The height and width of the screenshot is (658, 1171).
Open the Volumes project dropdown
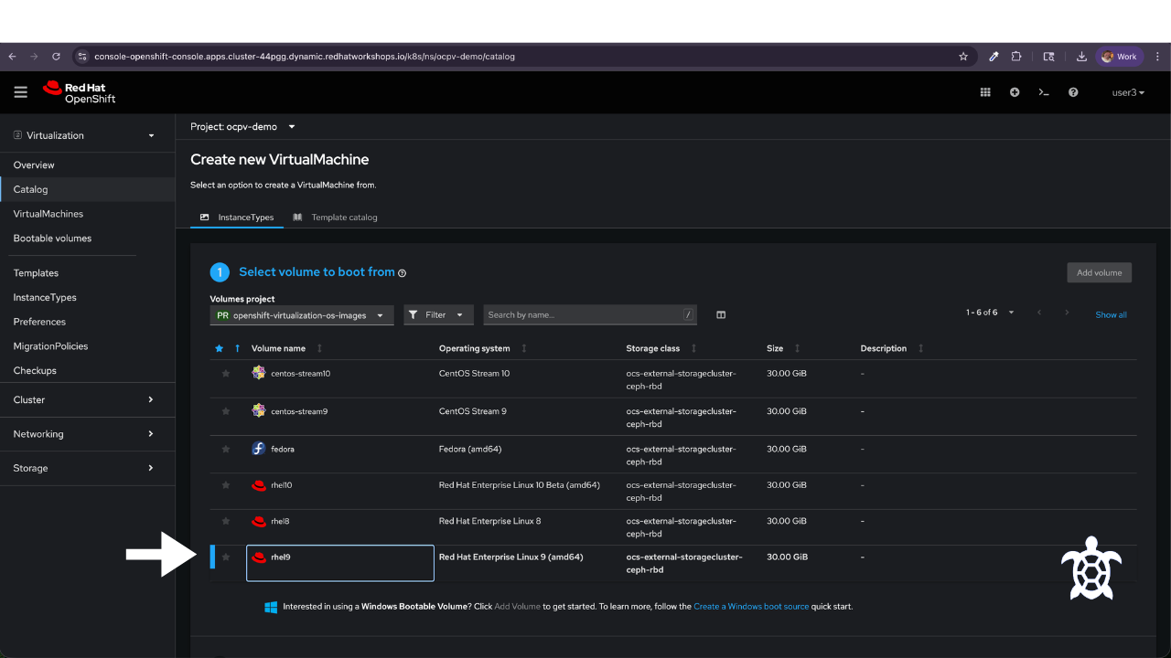tap(302, 315)
